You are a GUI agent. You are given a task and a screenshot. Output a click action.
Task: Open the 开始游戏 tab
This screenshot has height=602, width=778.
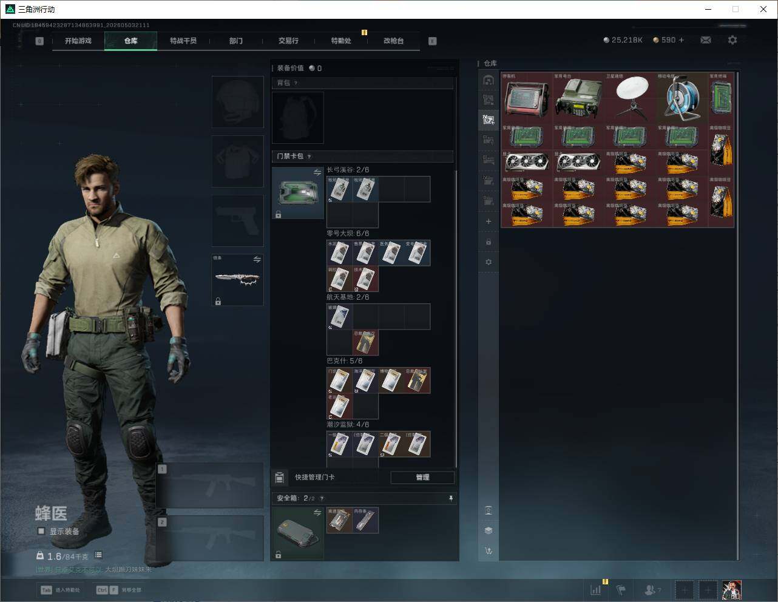[78, 41]
